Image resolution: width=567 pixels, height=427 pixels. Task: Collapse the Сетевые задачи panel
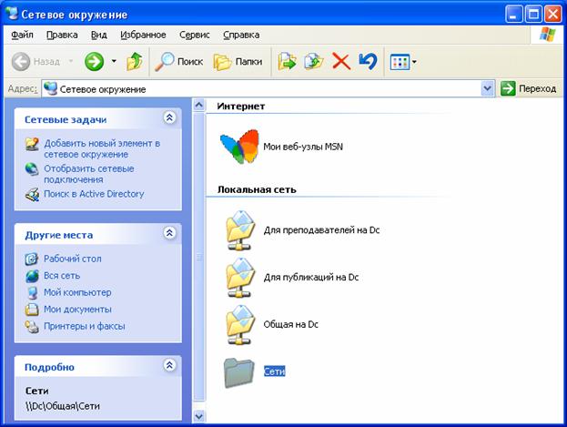tap(169, 117)
